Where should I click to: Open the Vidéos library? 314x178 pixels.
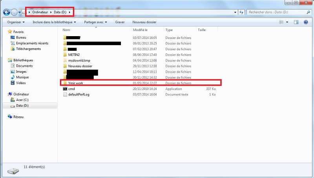(x=21, y=83)
